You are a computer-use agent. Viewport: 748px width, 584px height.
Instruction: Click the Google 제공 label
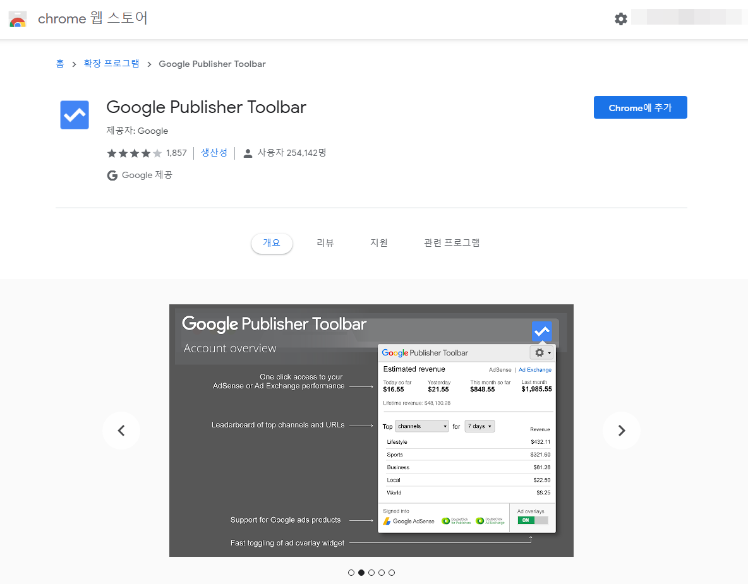(147, 176)
